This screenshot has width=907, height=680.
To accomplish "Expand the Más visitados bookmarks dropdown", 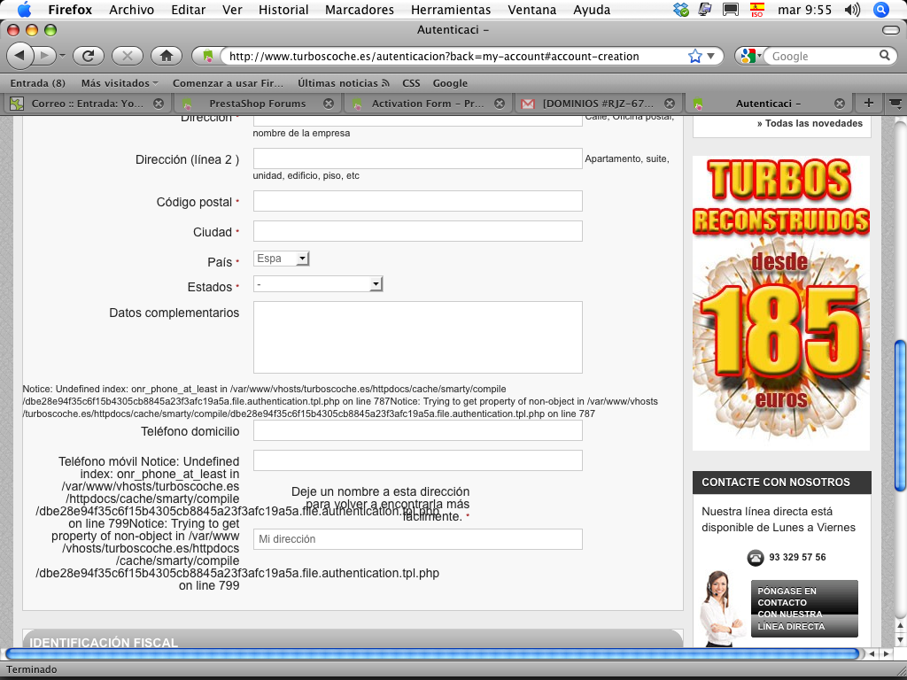I will [120, 83].
